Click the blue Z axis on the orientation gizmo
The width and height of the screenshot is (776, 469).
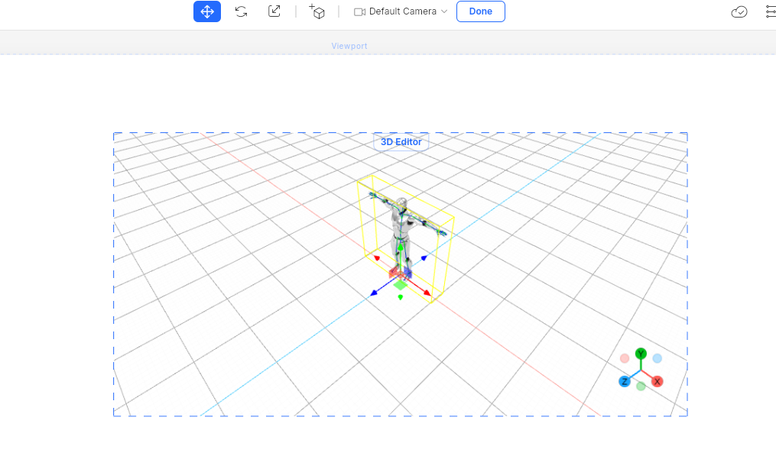coord(625,381)
